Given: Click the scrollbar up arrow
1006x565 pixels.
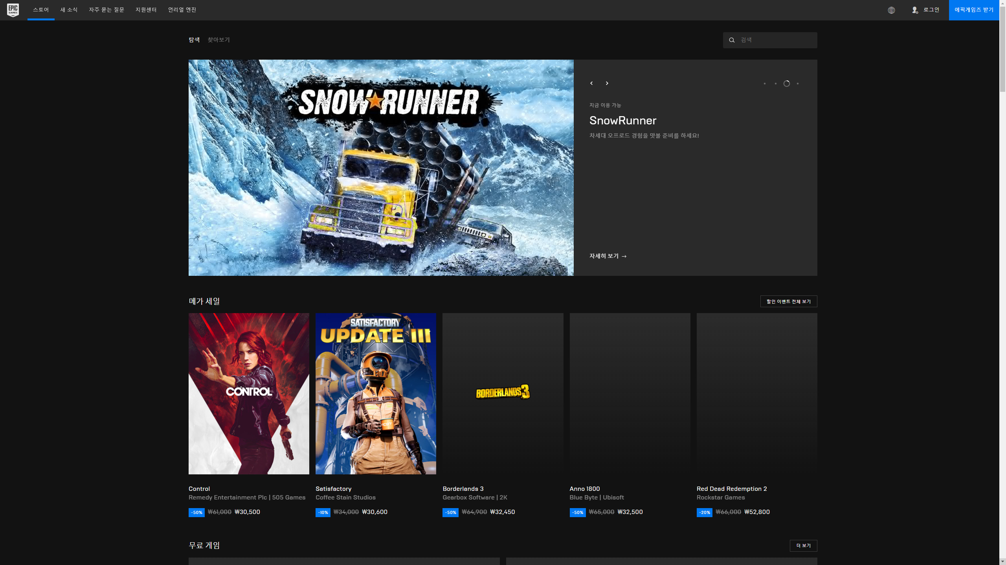Looking at the screenshot, I should coord(1002,3).
